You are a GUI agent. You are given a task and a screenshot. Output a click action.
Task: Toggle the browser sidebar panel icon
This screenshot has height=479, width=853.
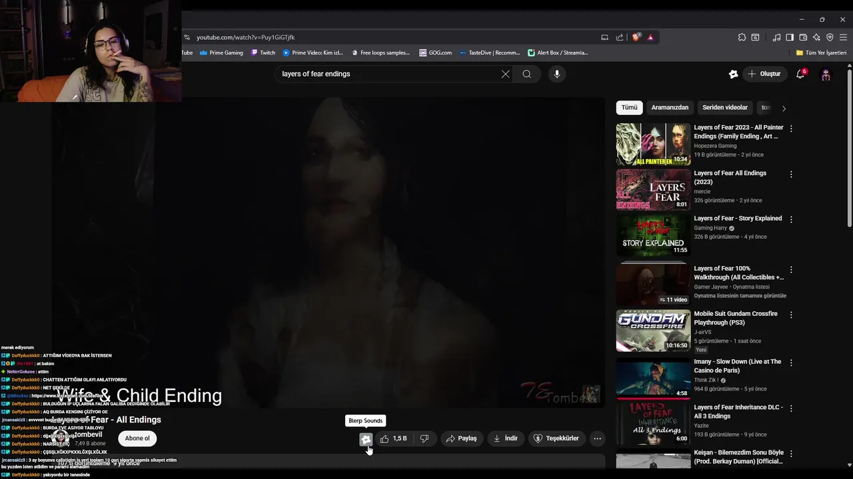point(790,37)
